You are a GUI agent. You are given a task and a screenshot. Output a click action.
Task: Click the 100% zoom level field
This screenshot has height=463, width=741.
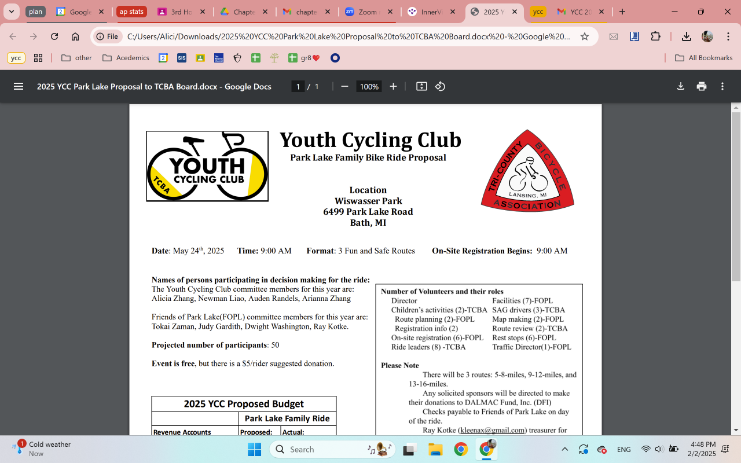click(369, 86)
